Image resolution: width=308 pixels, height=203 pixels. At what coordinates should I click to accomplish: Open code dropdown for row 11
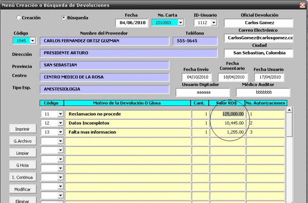coord(60,114)
